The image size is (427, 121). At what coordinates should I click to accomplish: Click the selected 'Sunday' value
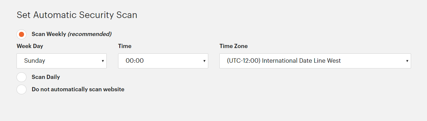coord(35,61)
